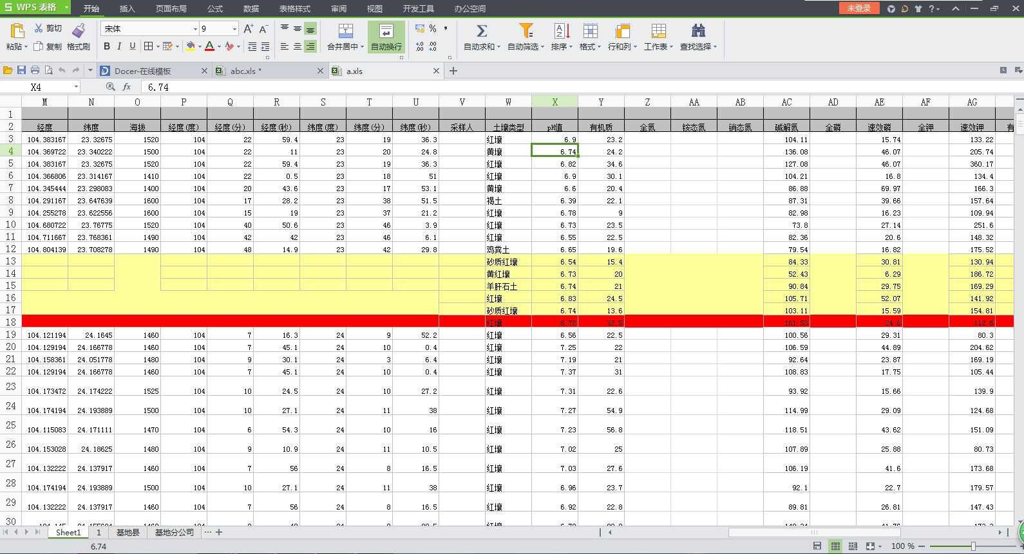This screenshot has height=554, width=1024.
Task: Decrease font size with the smaller A icon
Action: [x=263, y=29]
